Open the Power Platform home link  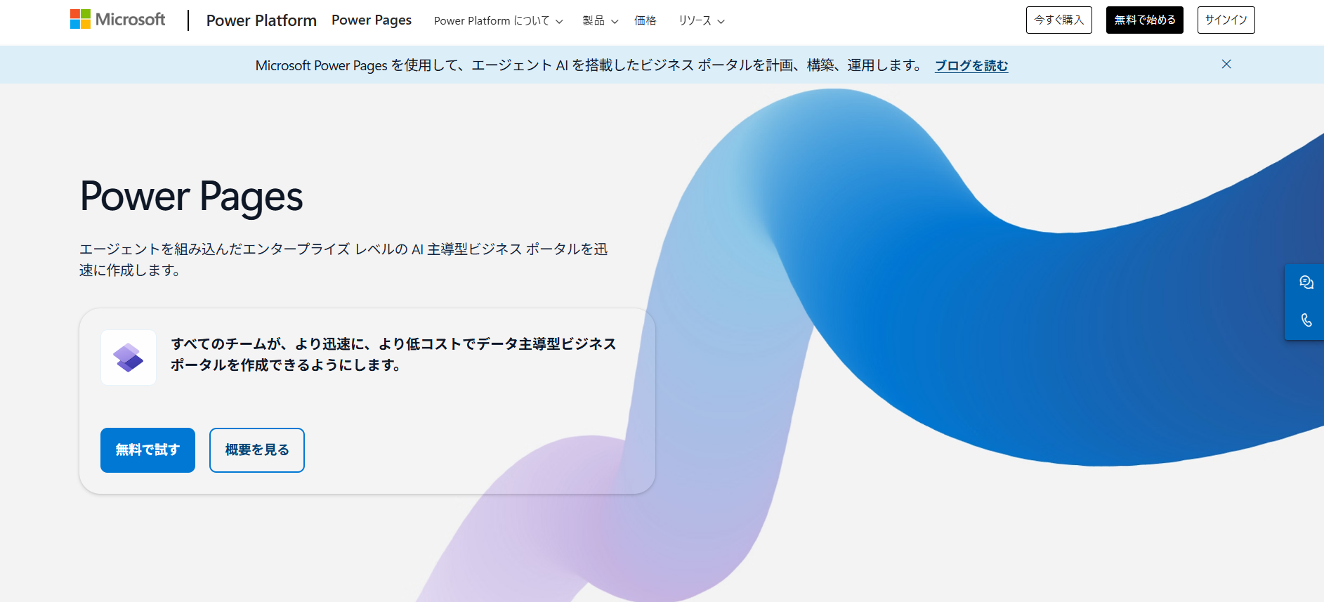pyautogui.click(x=261, y=20)
